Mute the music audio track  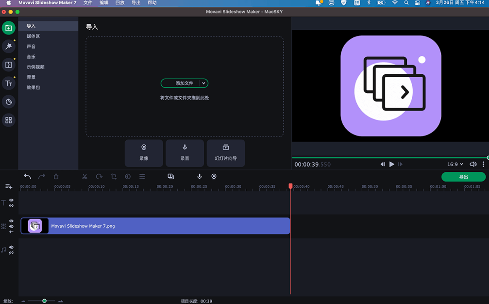(11, 247)
